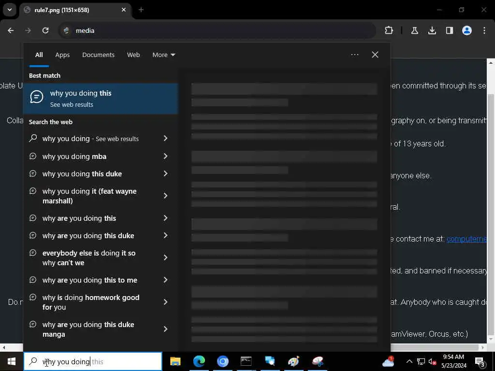The image size is (495, 371).
Task: Click the address bar showing media
Action: point(218,30)
